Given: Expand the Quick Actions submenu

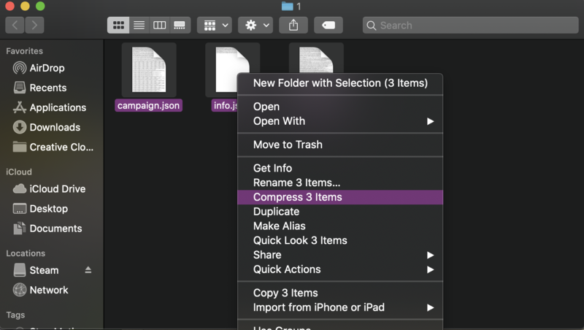Looking at the screenshot, I should (340, 269).
